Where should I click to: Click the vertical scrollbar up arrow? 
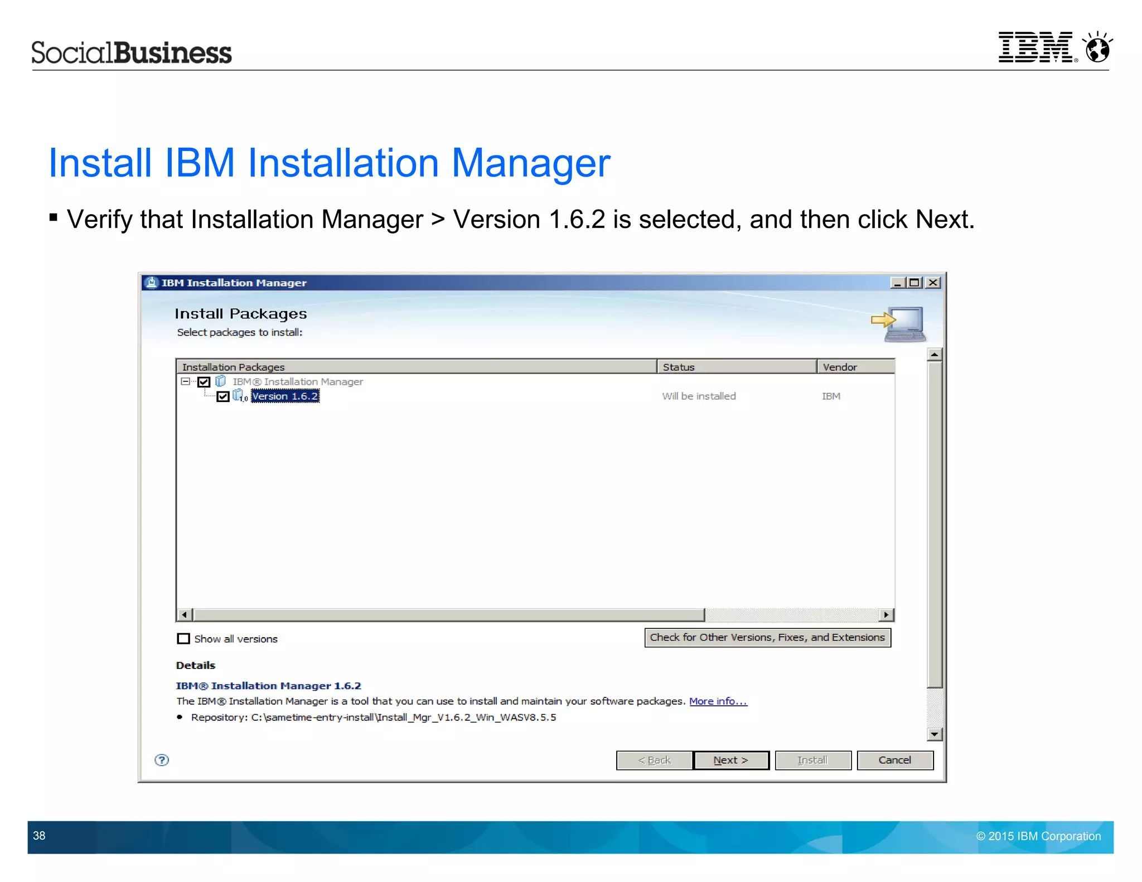pos(935,355)
